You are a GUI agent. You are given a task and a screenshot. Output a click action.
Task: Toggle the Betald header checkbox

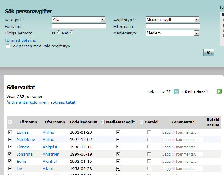tap(141, 122)
